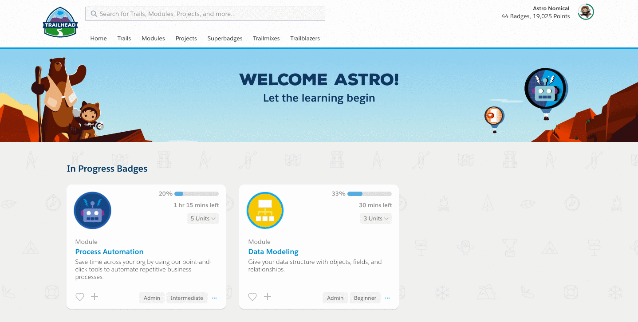Add Data Modeling to a trailmix with plus
Viewport: 638px width, 322px height.
tap(268, 297)
